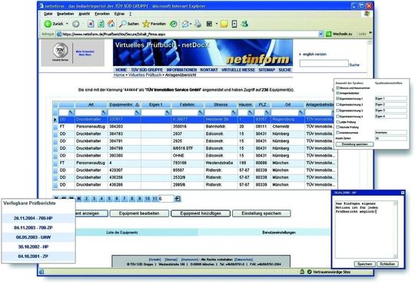The image size is (415, 284).
Task: Click the filter search icon under Strasse column
Action: pyautogui.click(x=234, y=112)
